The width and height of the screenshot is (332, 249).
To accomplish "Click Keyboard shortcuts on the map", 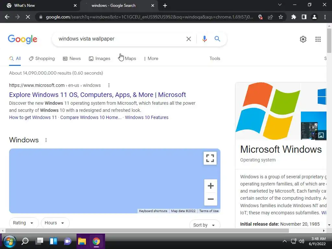I will pos(153,211).
